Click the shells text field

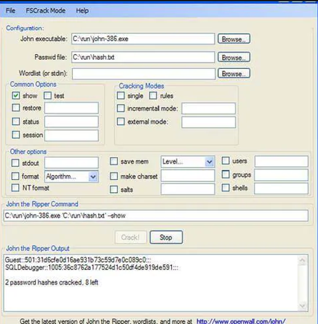pyautogui.click(x=281, y=188)
